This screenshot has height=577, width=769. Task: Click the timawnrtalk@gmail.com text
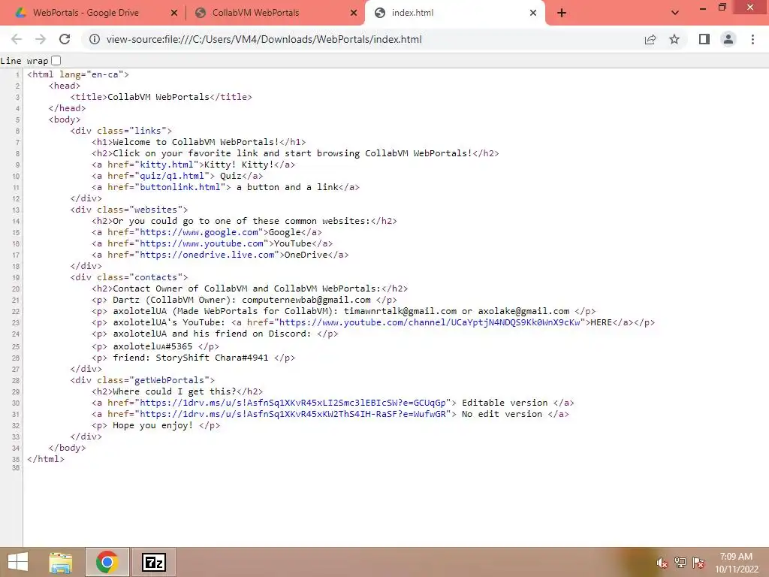(x=400, y=311)
